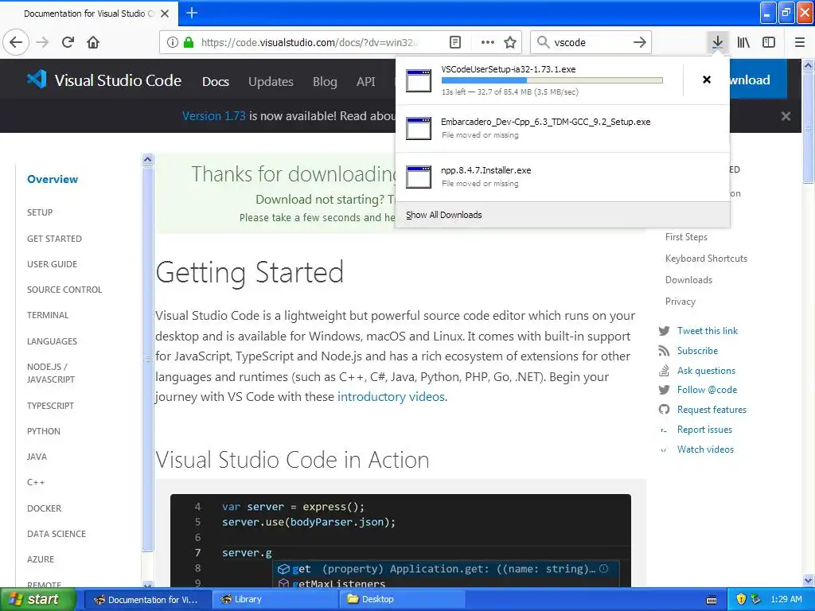Reload the current page
The image size is (815, 611).
coord(68,42)
